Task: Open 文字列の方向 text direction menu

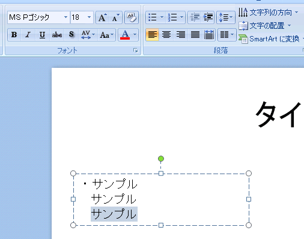Action: pos(268,13)
